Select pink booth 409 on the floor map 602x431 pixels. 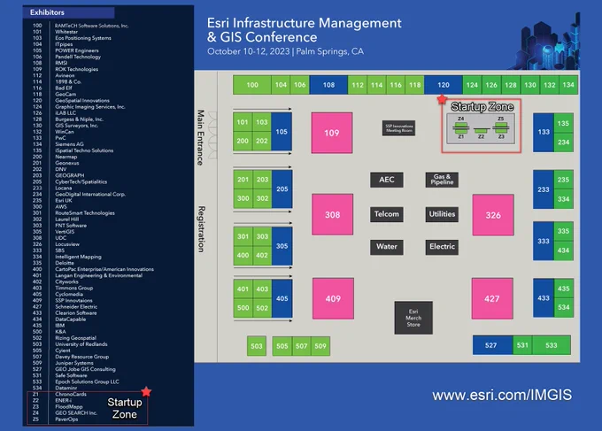(x=333, y=298)
